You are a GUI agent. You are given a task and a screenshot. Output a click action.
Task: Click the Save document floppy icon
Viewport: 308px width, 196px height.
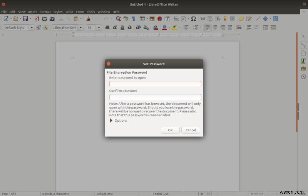(25, 18)
